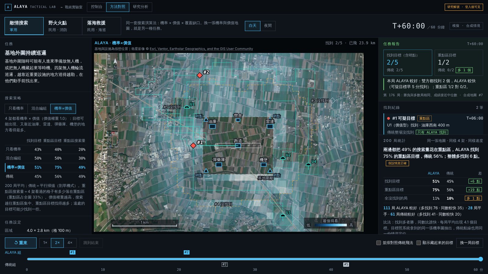Click the 傳統組 #5 timeline marker
Image resolution: width=488 pixels, height=274 pixels.
click(x=346, y=265)
